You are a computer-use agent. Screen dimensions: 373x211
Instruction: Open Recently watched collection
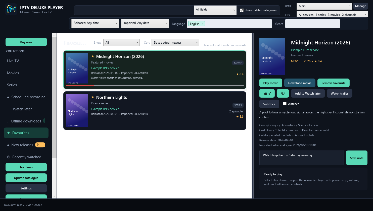click(26, 157)
